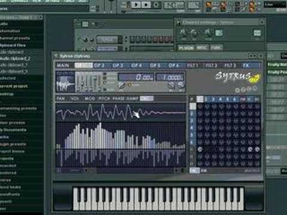Switch to the OP 5 tab
Screen dimensions: 287x215
pyautogui.click(x=155, y=66)
